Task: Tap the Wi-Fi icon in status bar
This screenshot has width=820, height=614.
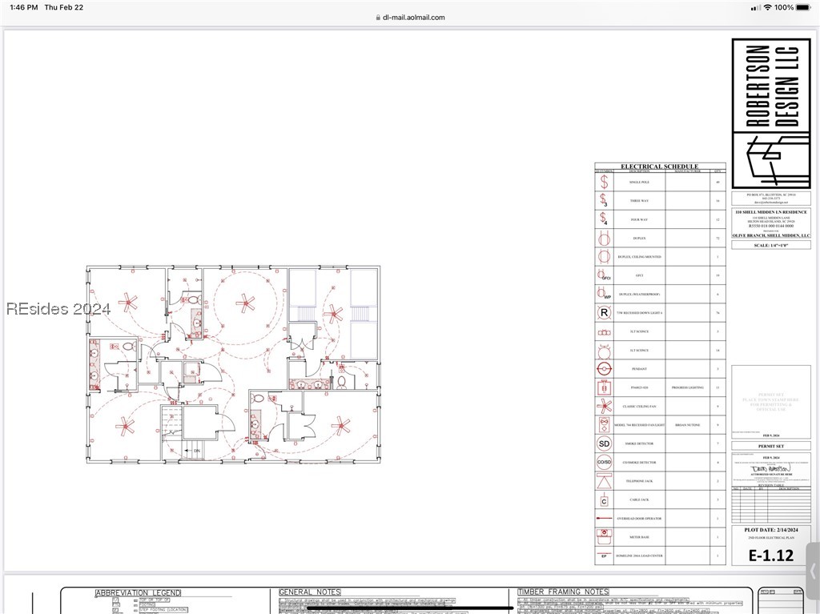Action: pos(767,7)
